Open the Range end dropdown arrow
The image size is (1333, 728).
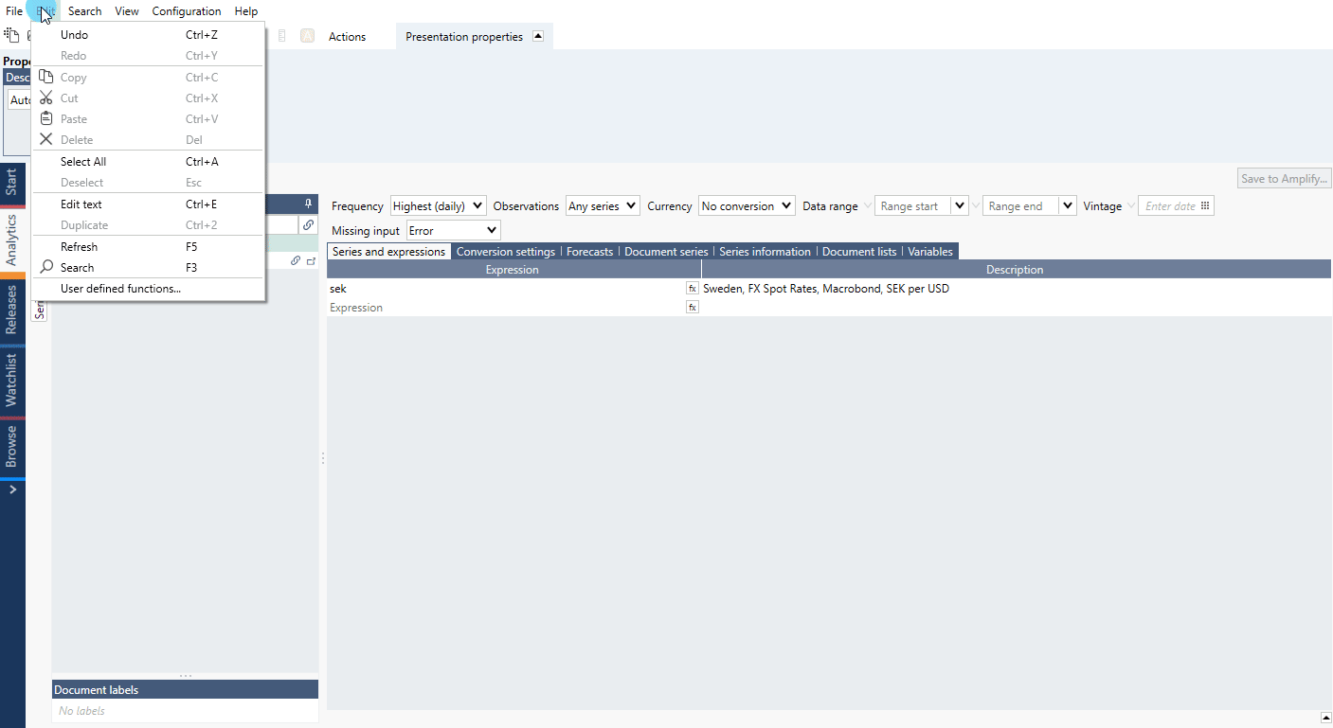pos(1068,205)
